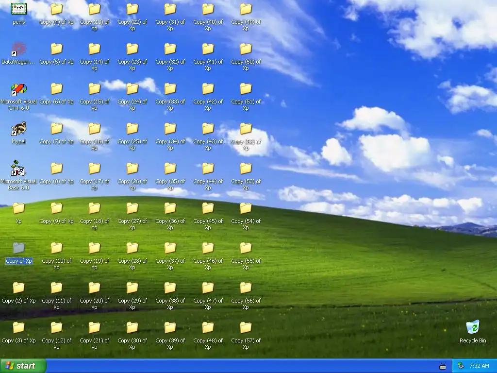Open the Windows XP start menu
Screen dimensions: 497x373
click(x=23, y=366)
